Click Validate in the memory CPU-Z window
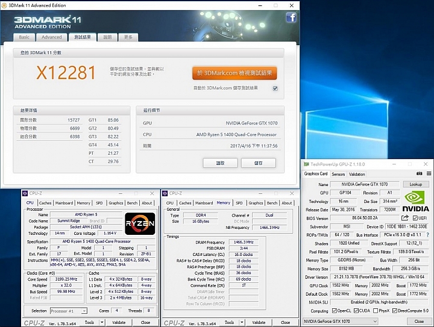Screen dimensions: 434x327 [x=258, y=322]
